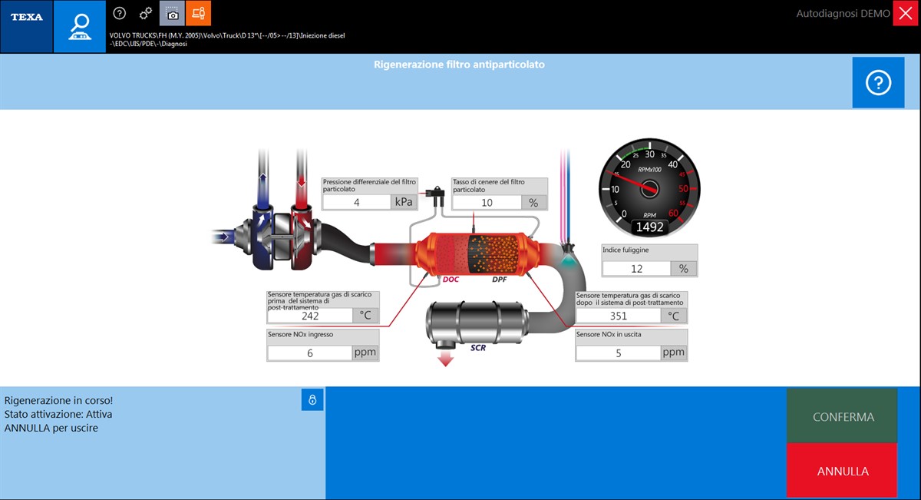Viewport: 921px width, 500px height.
Task: Select the Indice fuliggine value 12
Action: [636, 269]
